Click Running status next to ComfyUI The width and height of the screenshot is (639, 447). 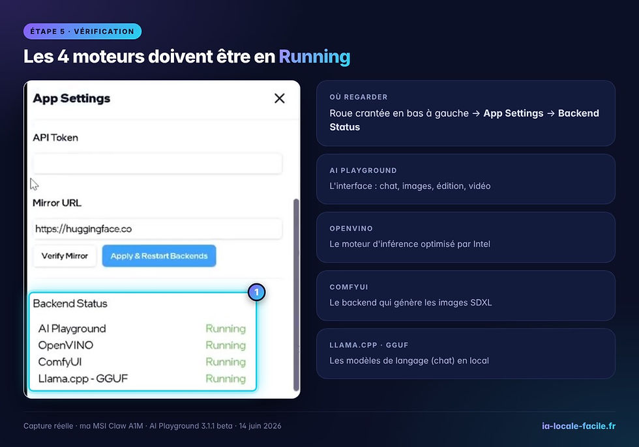pyautogui.click(x=226, y=362)
